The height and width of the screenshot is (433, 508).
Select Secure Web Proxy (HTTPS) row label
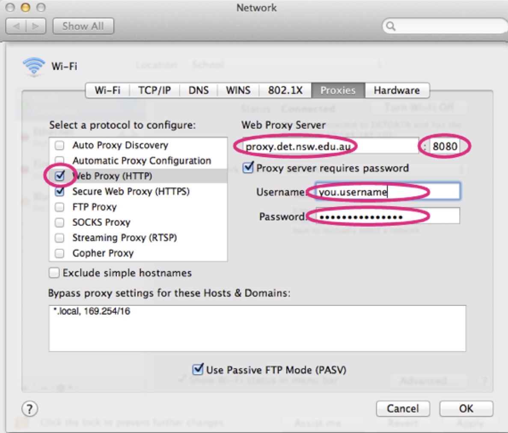[x=131, y=191]
